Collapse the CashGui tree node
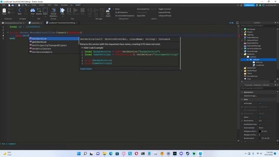279x157 pixels. coord(245,57)
